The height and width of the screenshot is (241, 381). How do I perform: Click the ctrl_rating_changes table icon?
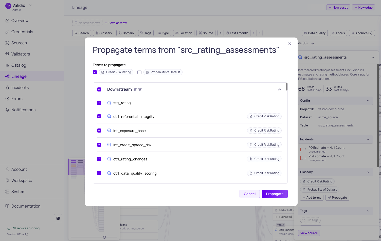click(x=109, y=159)
